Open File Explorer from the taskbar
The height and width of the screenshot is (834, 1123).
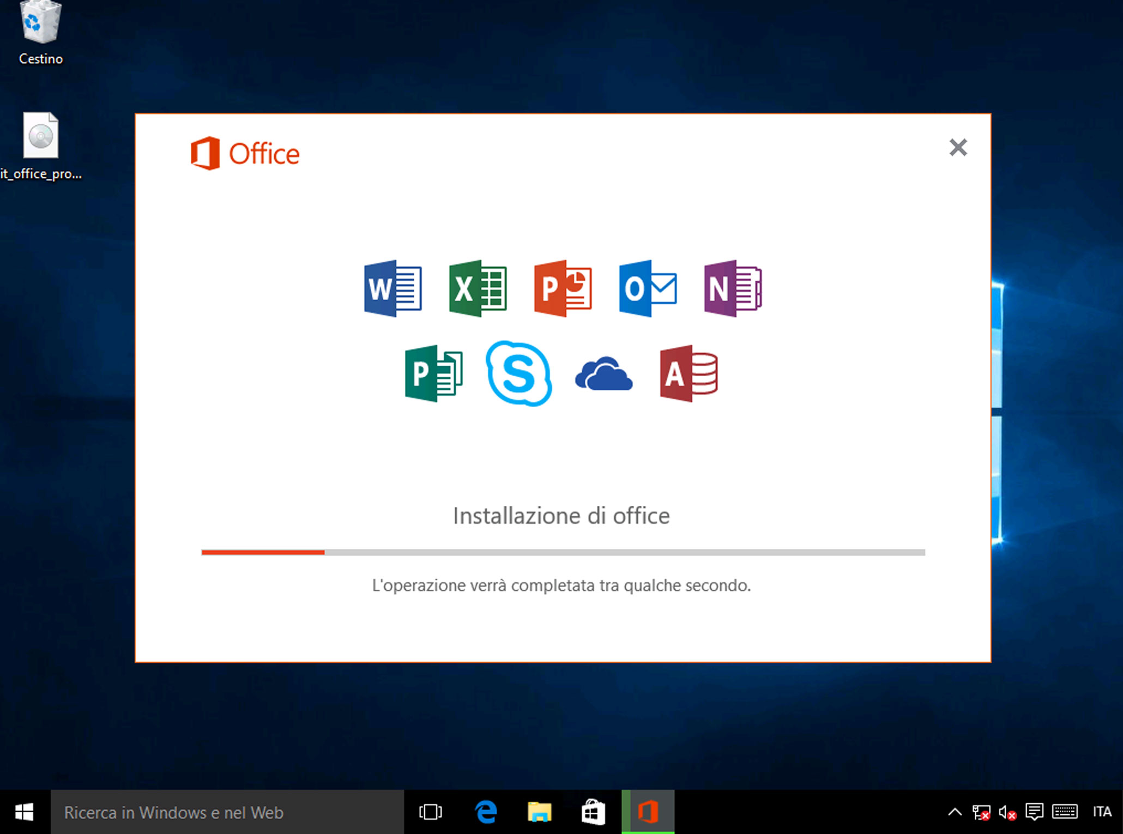(539, 812)
